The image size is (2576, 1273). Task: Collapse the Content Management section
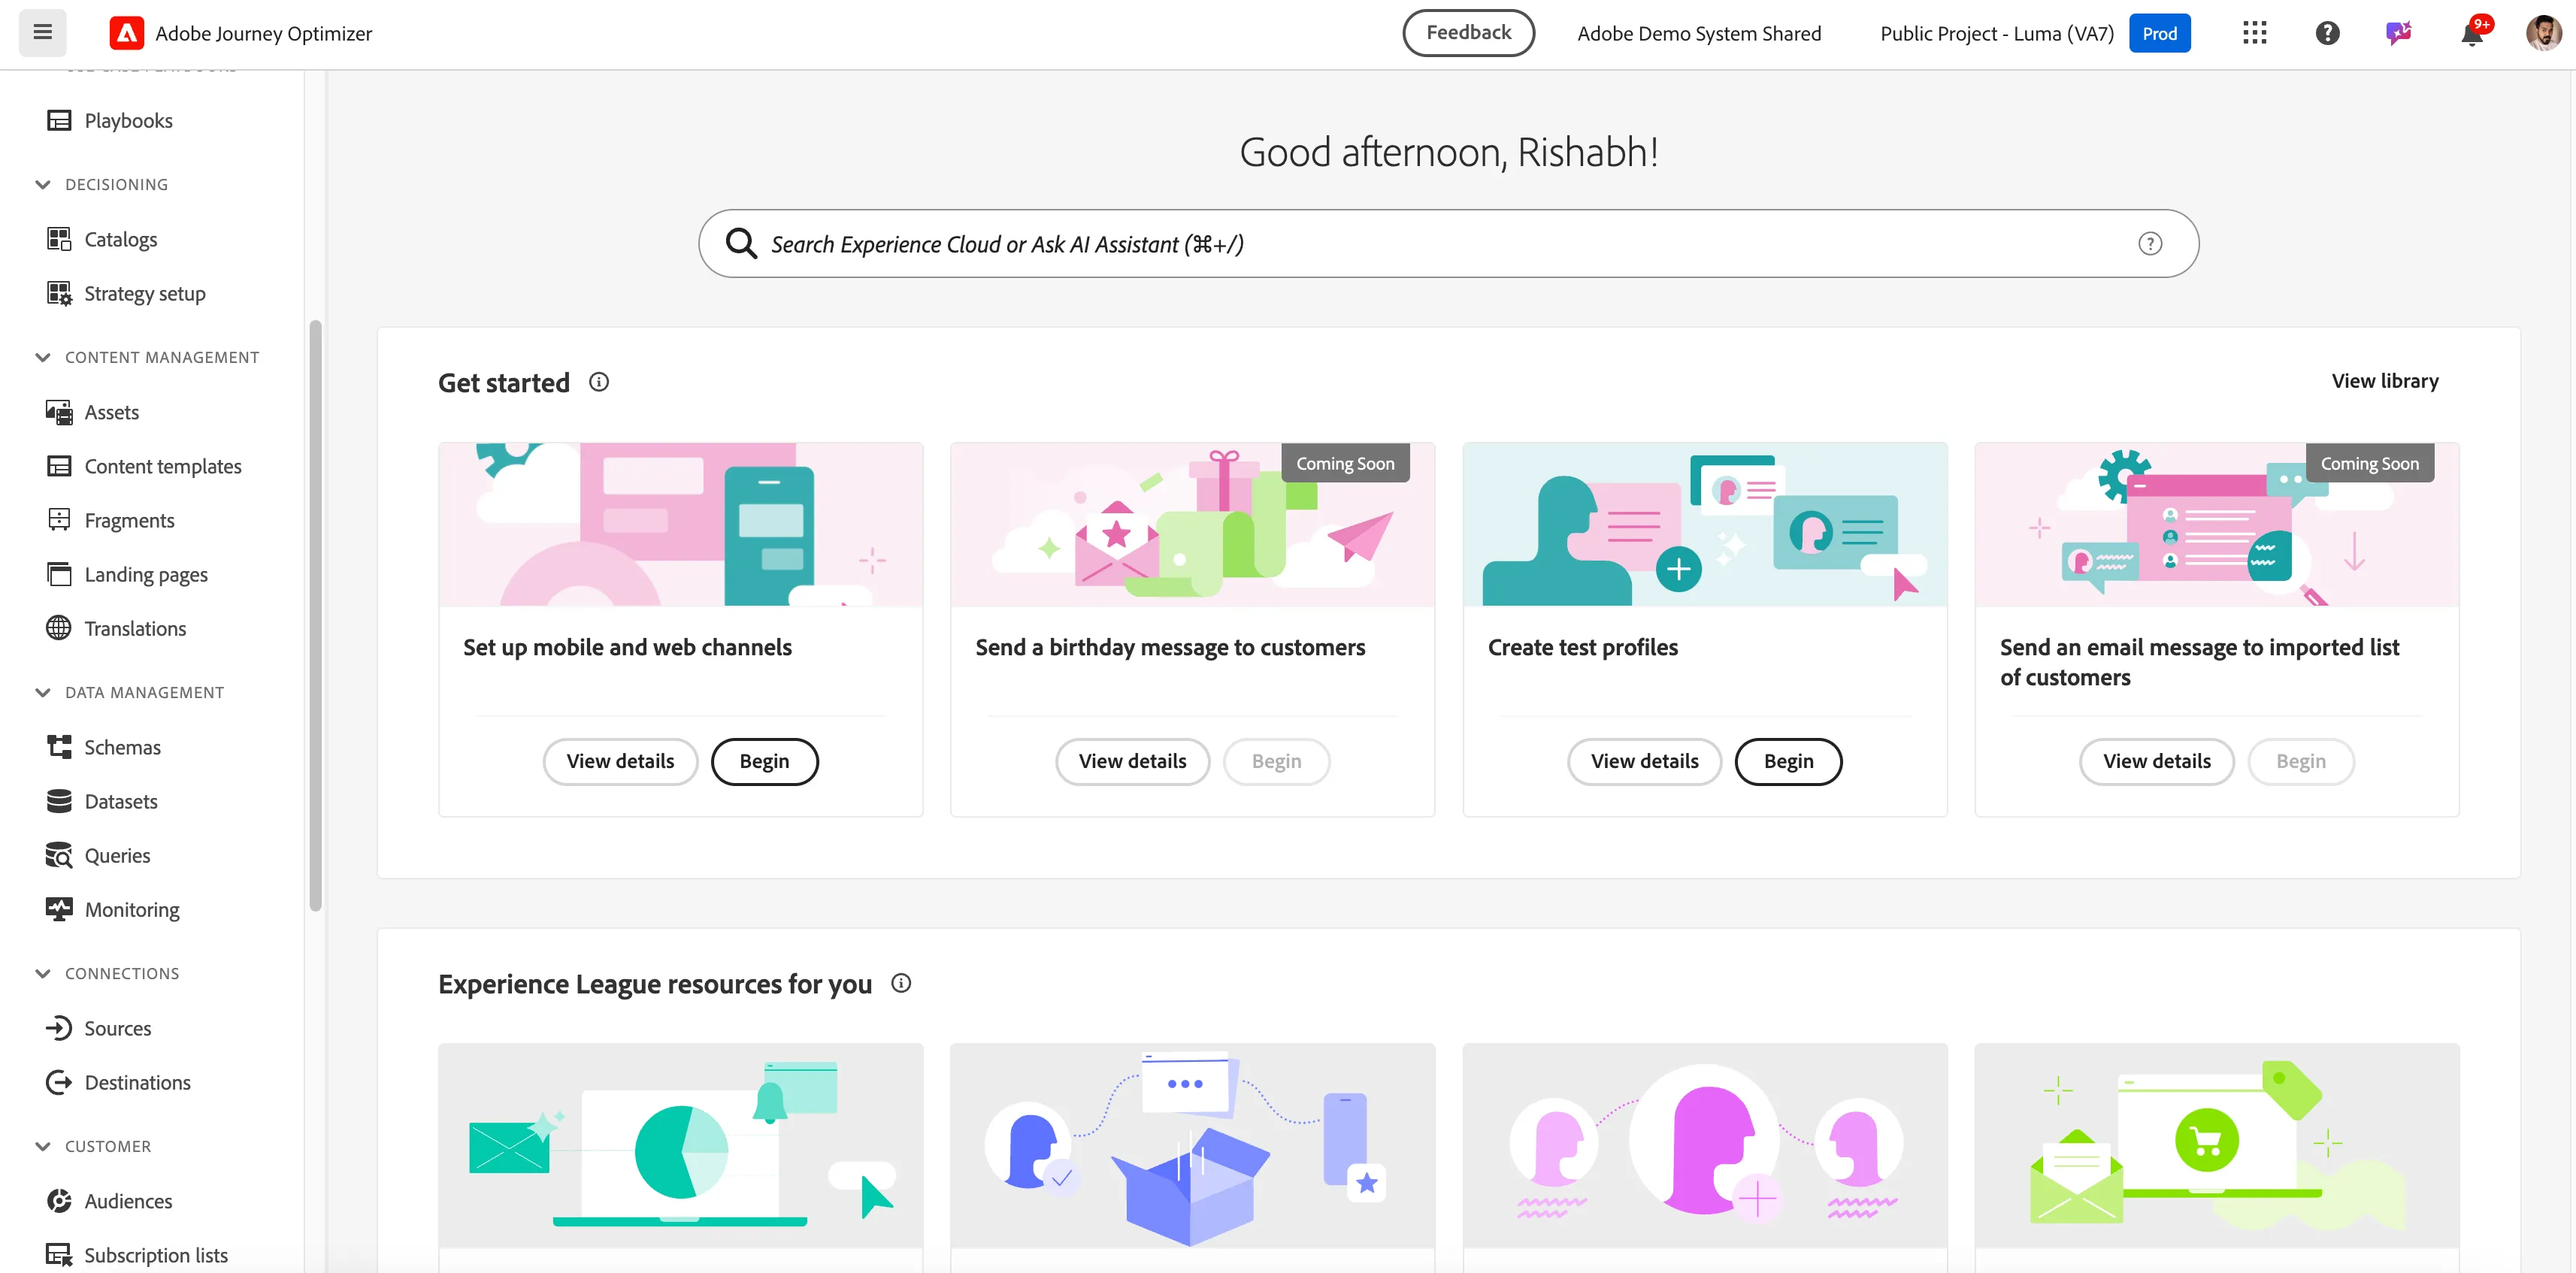point(42,357)
